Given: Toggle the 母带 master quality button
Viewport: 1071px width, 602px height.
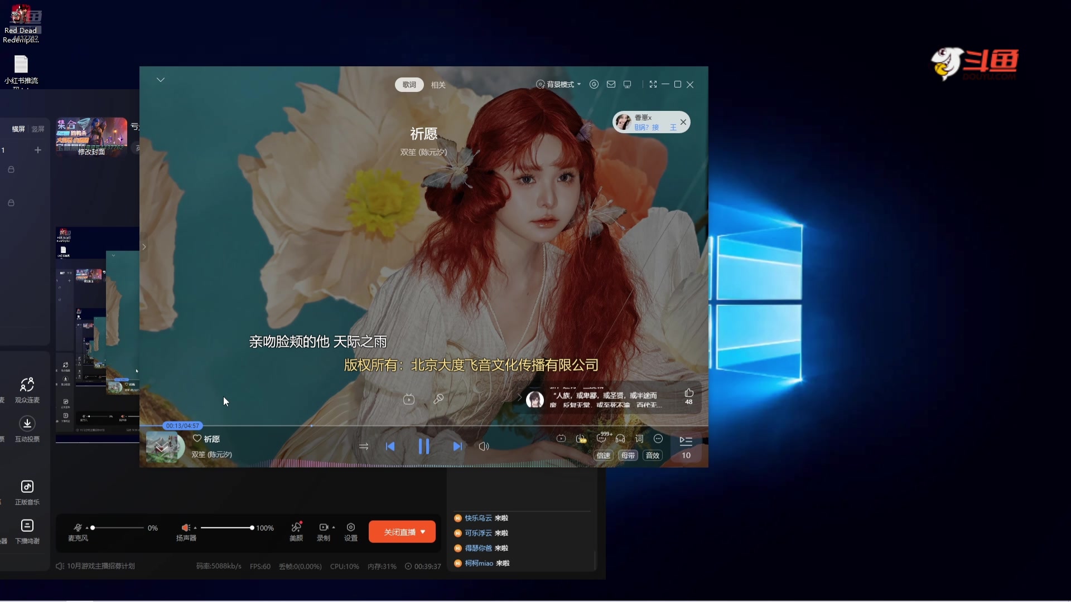Looking at the screenshot, I should (x=628, y=455).
